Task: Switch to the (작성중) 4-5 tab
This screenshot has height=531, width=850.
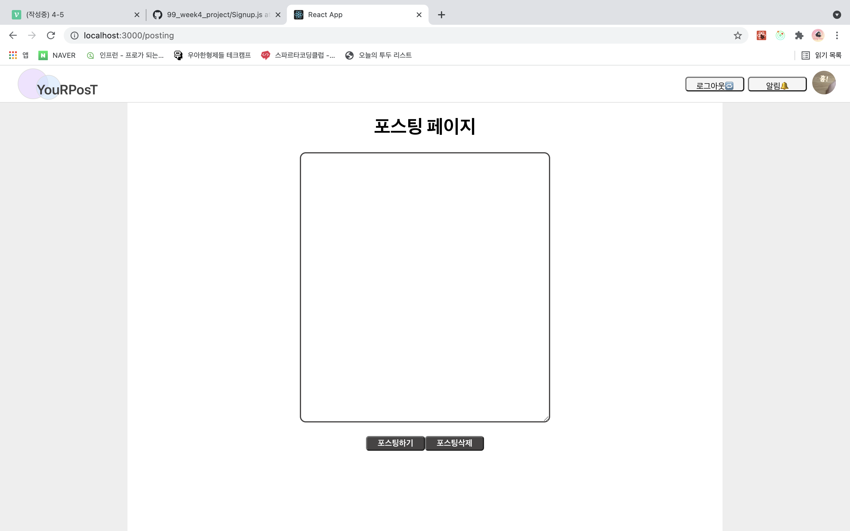Action: click(x=70, y=15)
